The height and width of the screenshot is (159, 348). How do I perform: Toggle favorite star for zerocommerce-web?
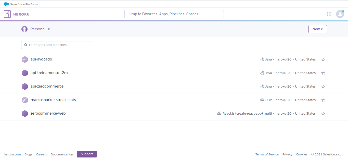coord(323,114)
